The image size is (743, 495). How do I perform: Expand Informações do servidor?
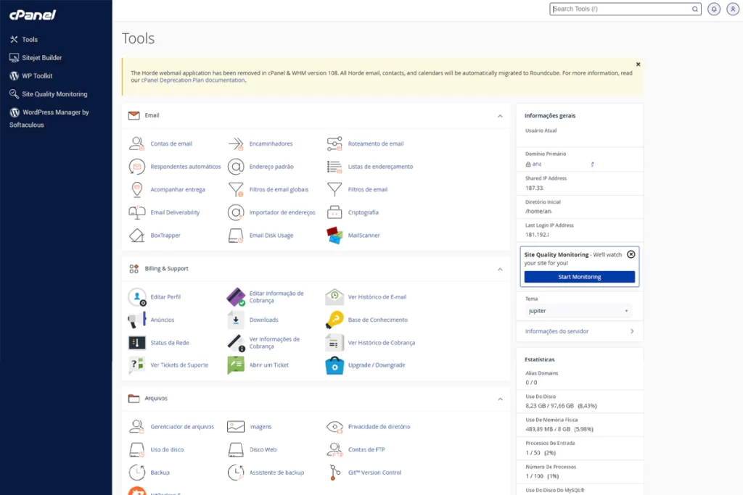pos(559,331)
